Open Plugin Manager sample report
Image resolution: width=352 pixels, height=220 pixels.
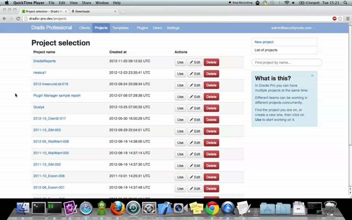point(57,95)
